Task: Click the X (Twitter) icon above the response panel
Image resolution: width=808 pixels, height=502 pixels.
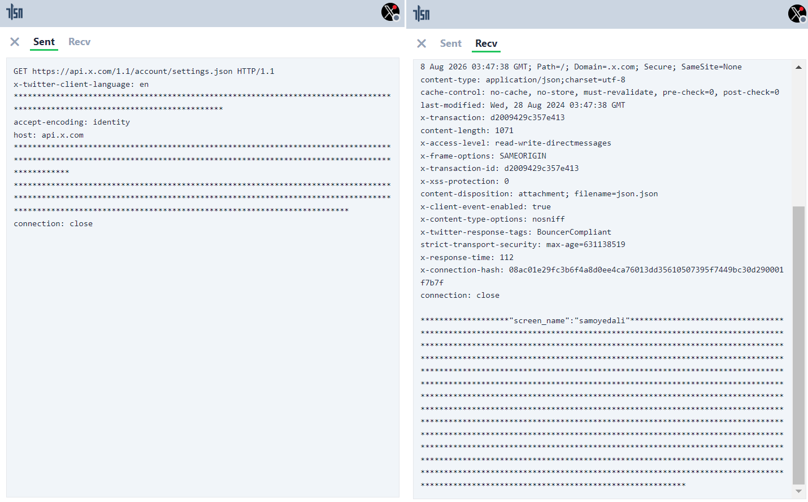Action: (797, 14)
